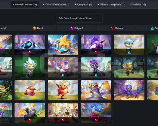The width and height of the screenshot is (158, 126).
Task: Open the white petal sprite on green card
Action: (x=30, y=67)
